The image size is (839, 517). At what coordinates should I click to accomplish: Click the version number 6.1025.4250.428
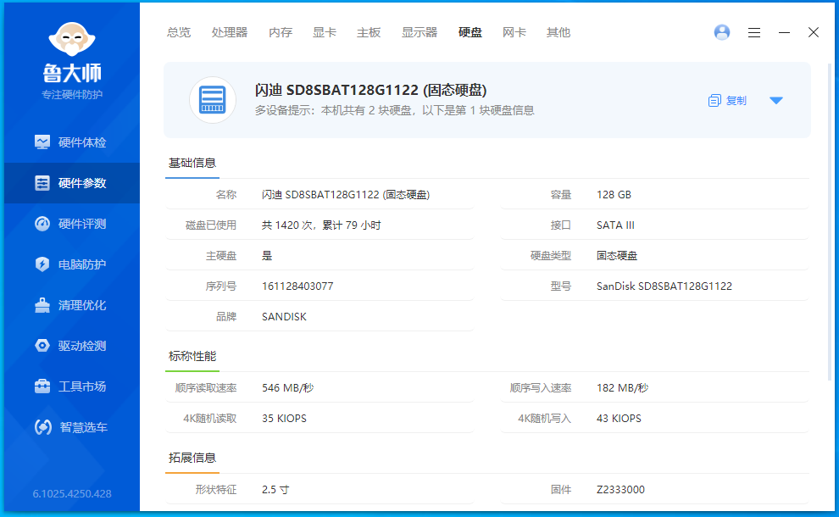click(72, 494)
